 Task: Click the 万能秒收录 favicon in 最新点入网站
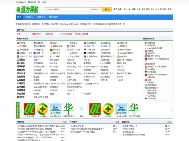point(68,56)
